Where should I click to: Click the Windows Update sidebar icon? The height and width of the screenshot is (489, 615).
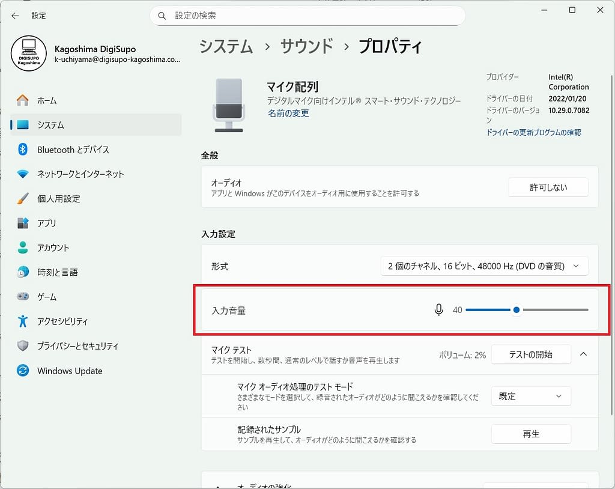click(23, 371)
